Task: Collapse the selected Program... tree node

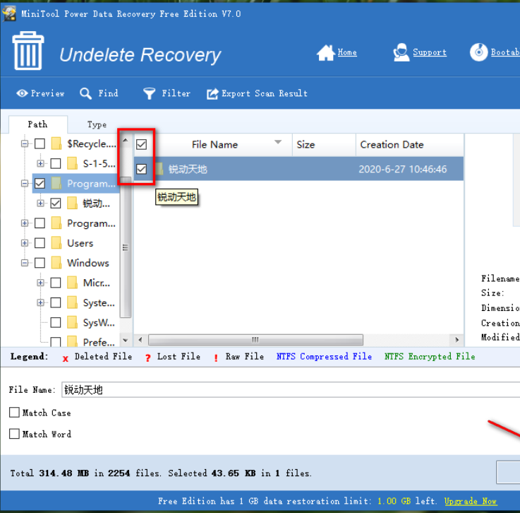Action: [25, 183]
